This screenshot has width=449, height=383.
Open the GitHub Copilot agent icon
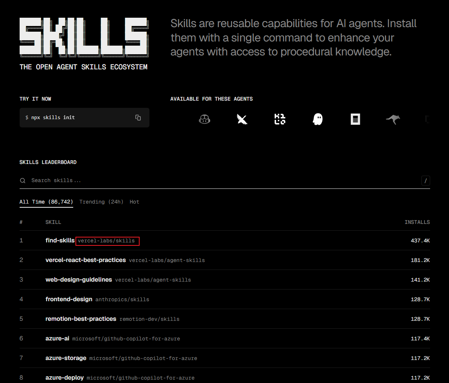[205, 119]
